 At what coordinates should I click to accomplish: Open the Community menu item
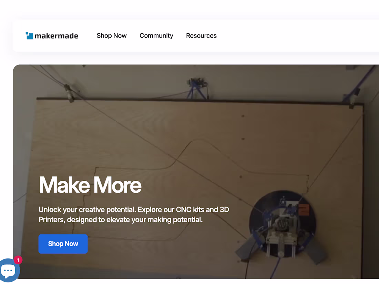coord(156,35)
